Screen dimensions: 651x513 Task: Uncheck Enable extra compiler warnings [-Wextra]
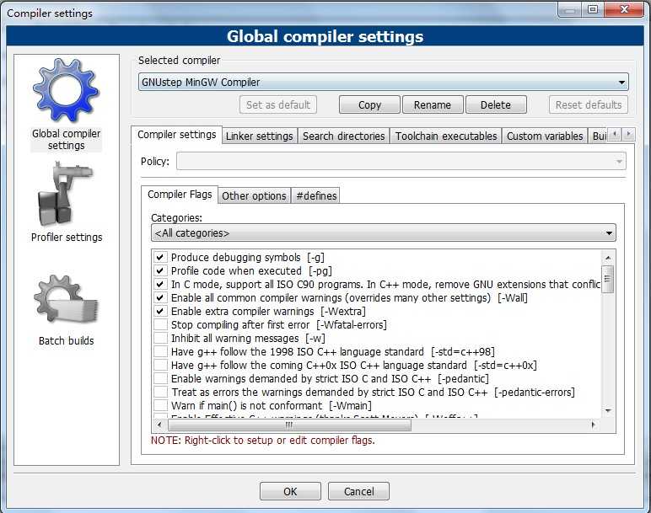click(x=160, y=312)
